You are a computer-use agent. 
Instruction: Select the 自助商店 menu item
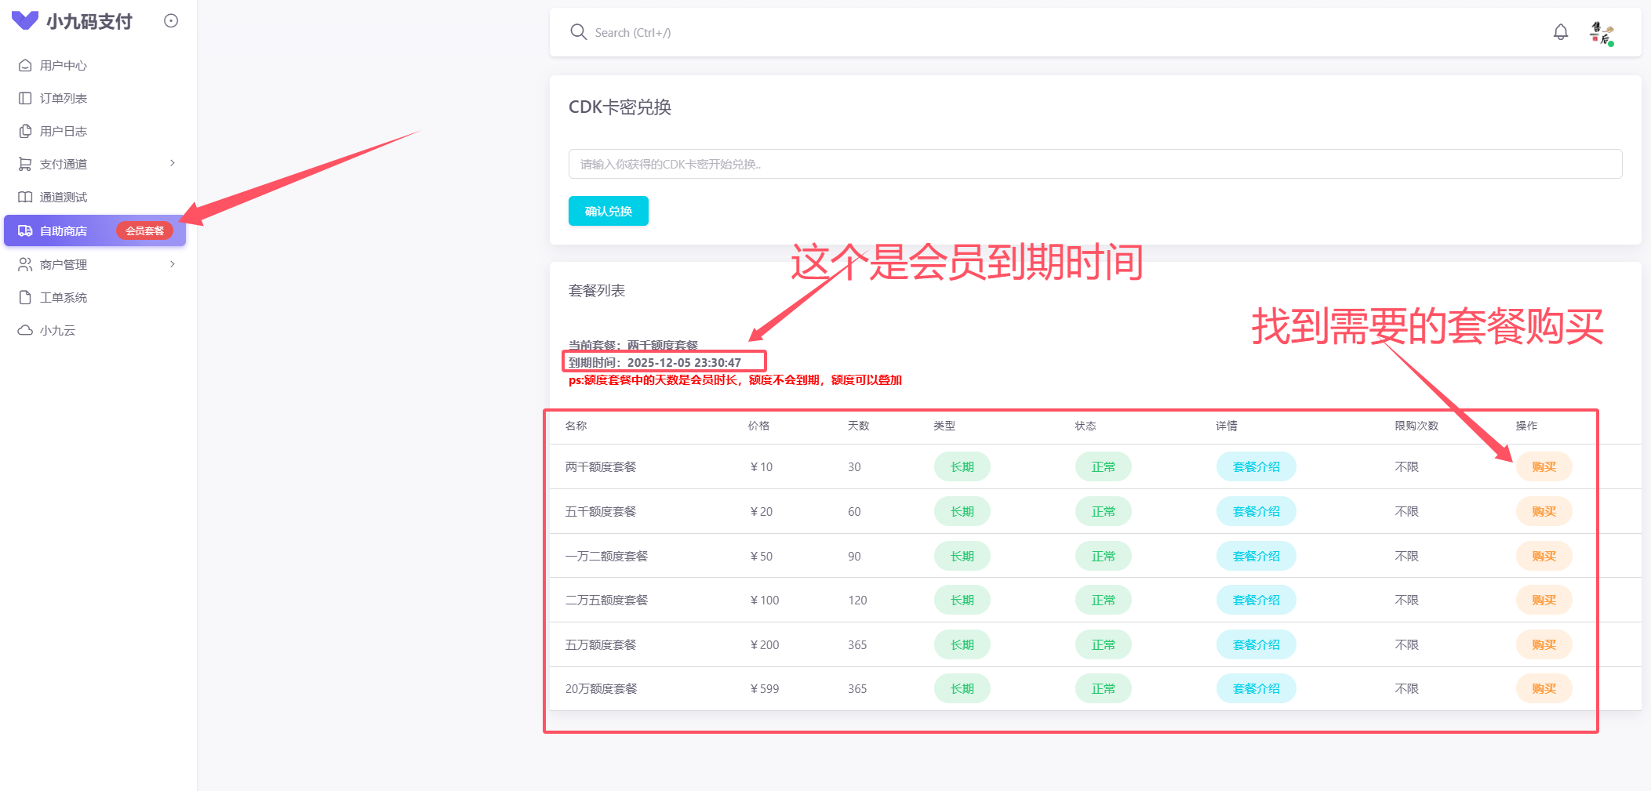64,231
